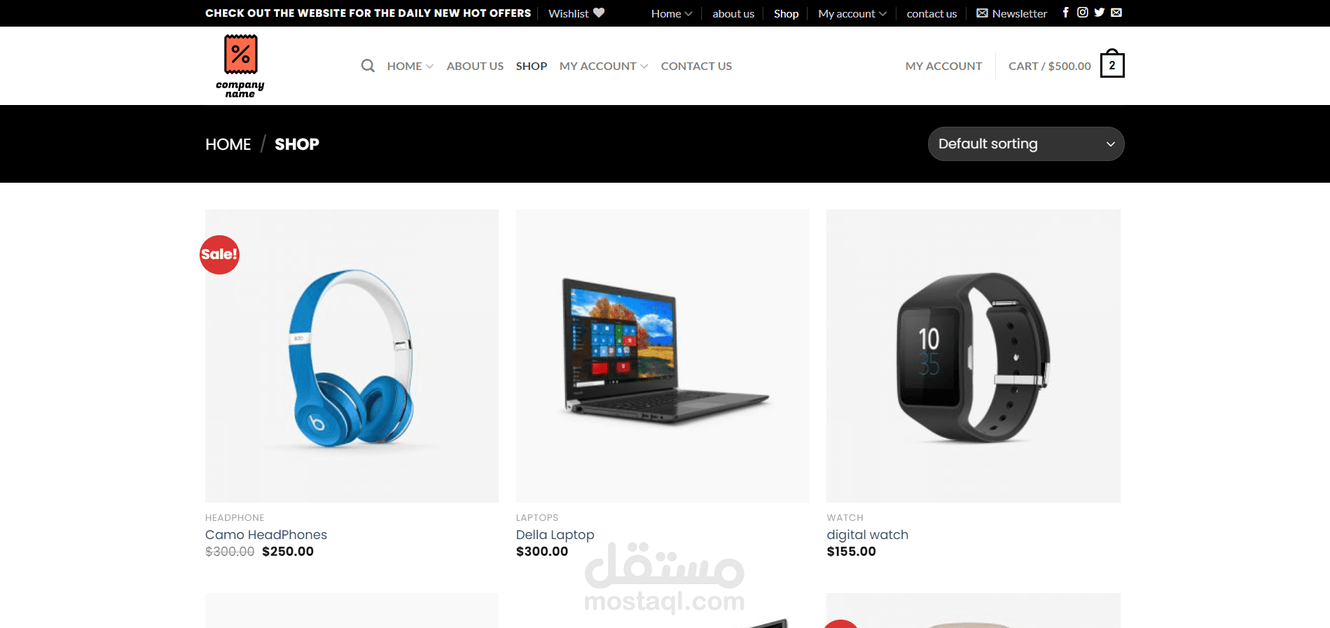This screenshot has width=1330, height=628.
Task: Click the email envelope social icon
Action: (x=1116, y=13)
